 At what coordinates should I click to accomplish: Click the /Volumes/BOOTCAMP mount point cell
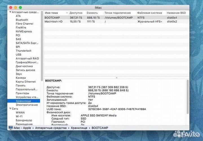point(119,18)
